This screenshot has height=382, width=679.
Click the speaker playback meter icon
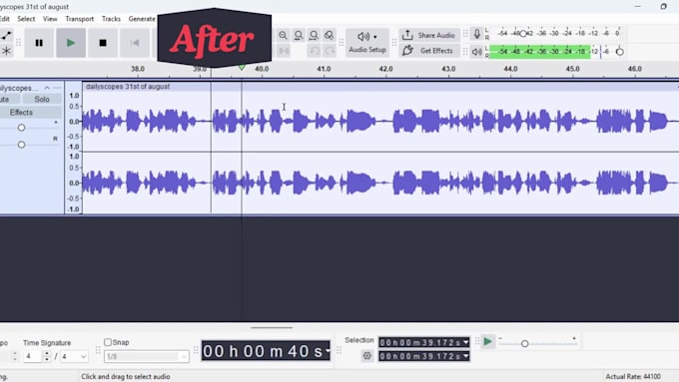(x=476, y=52)
